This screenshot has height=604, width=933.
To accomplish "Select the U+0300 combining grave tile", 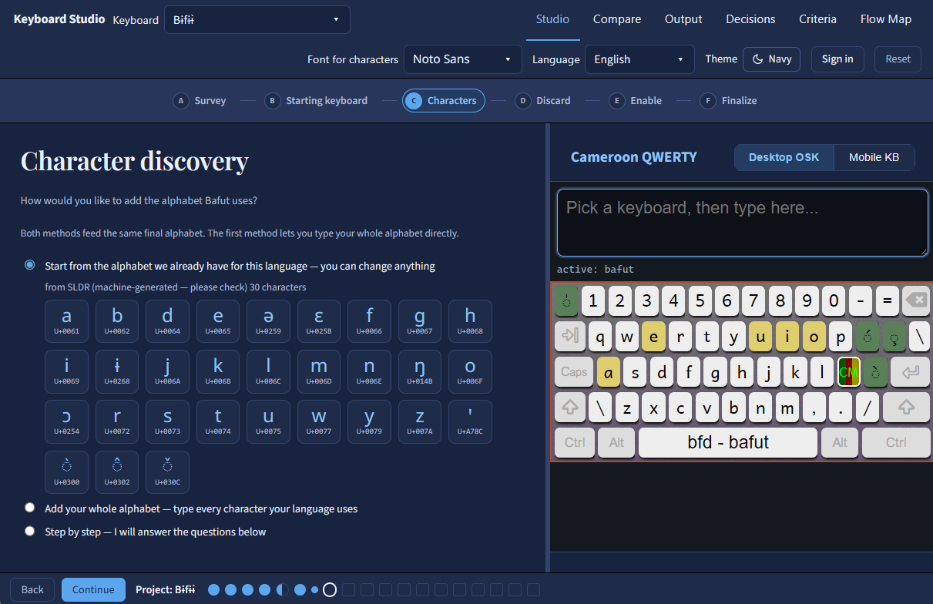I will (66, 472).
